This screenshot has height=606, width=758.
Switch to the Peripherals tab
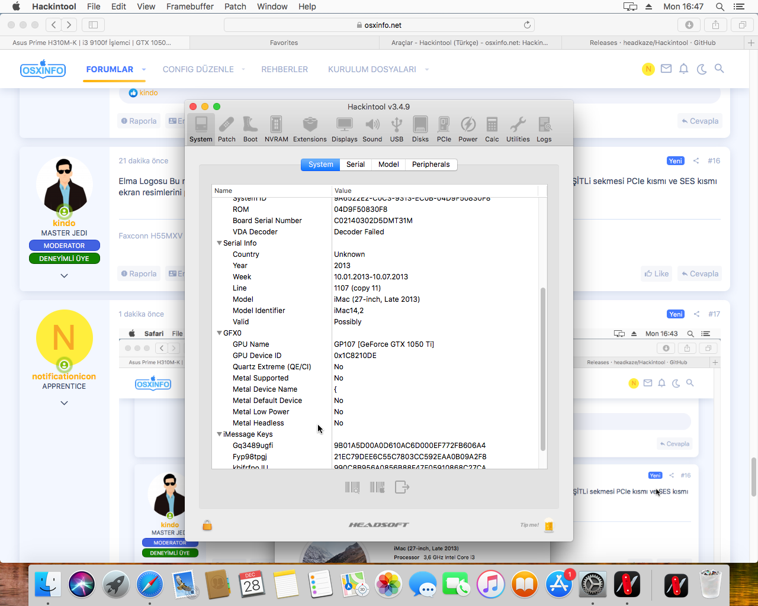click(431, 165)
